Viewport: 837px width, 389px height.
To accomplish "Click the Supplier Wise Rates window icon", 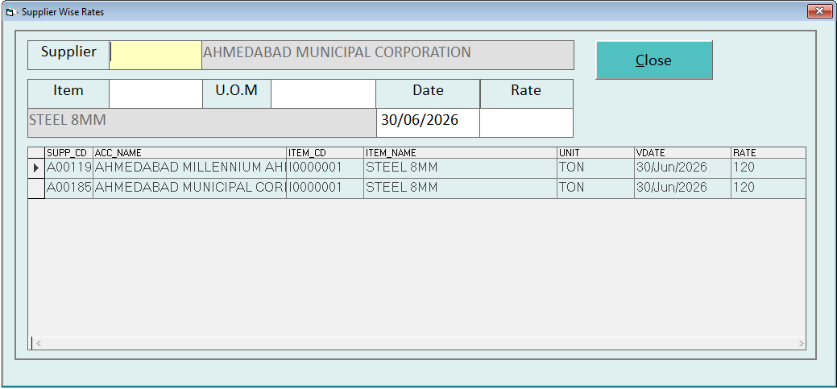I will [x=10, y=12].
